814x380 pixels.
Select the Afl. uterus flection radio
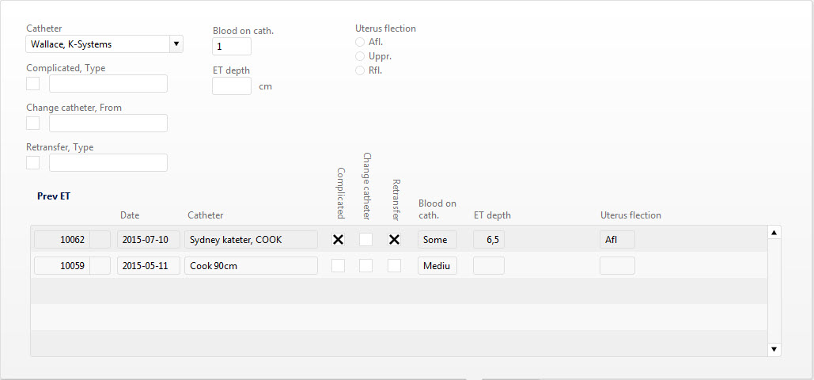[361, 42]
